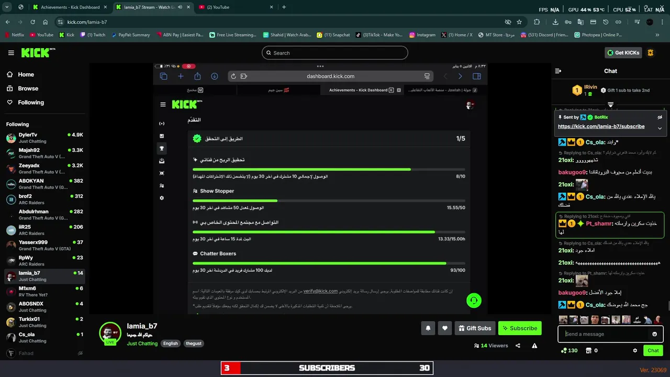Open DylerTv channel in Following list

tap(44, 138)
